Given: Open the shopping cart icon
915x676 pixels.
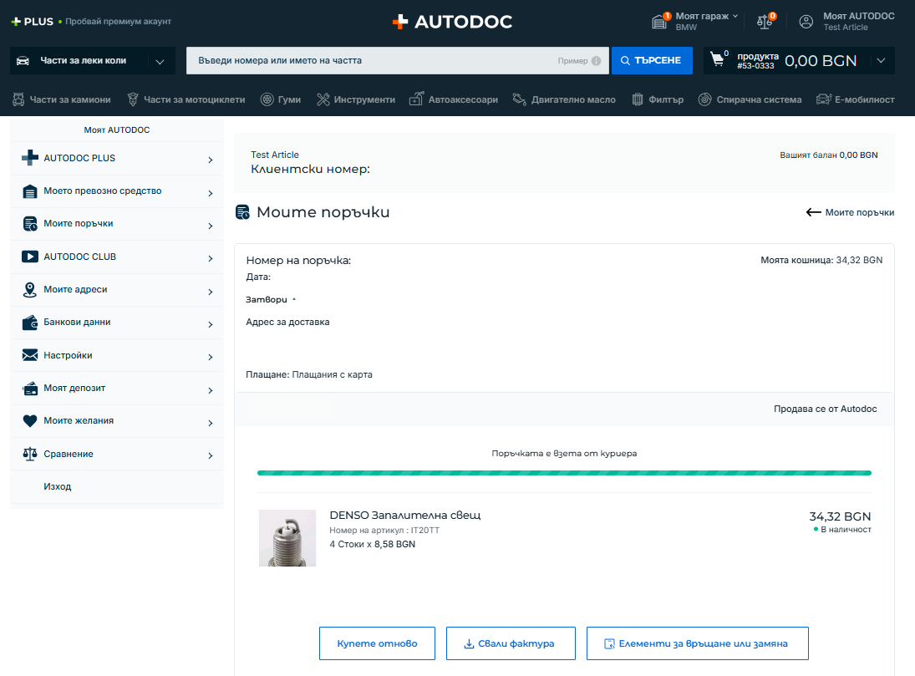Looking at the screenshot, I should click(x=717, y=60).
